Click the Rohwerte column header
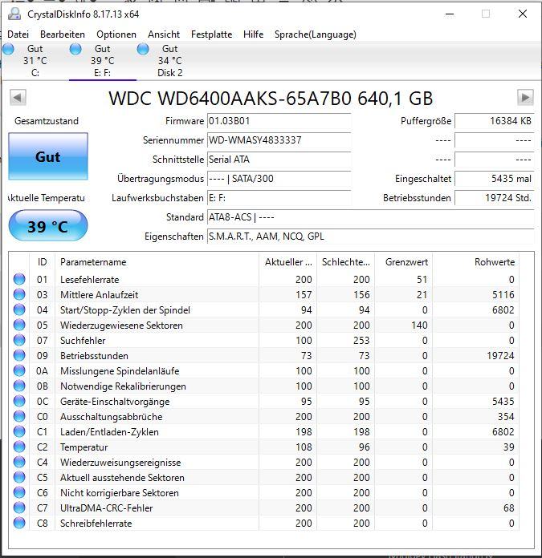542x558 pixels. pos(475,262)
